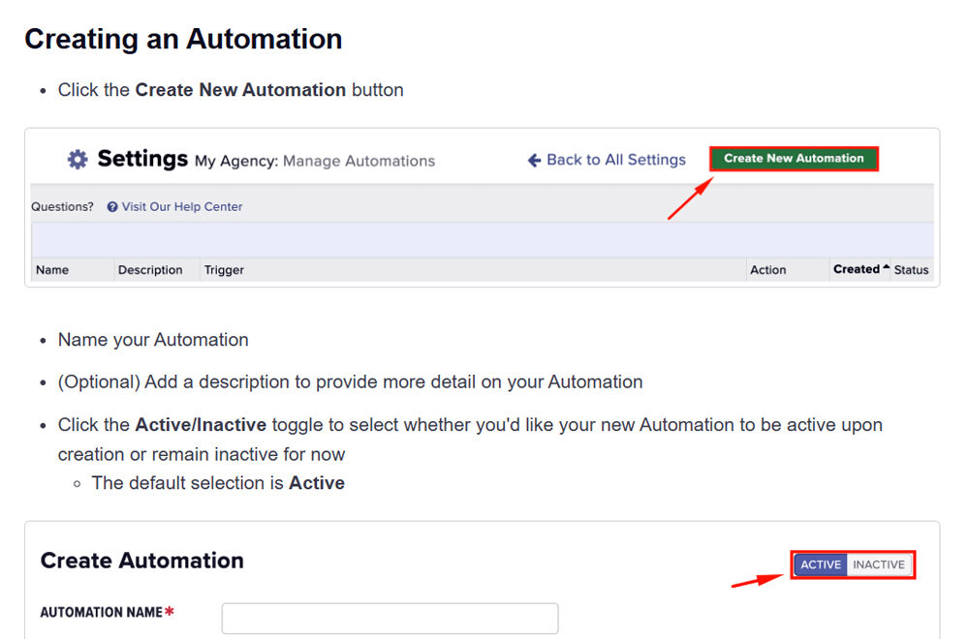Image resolution: width=969 pixels, height=639 pixels.
Task: Click the back arrow icon near Back to All Settings
Action: (532, 160)
